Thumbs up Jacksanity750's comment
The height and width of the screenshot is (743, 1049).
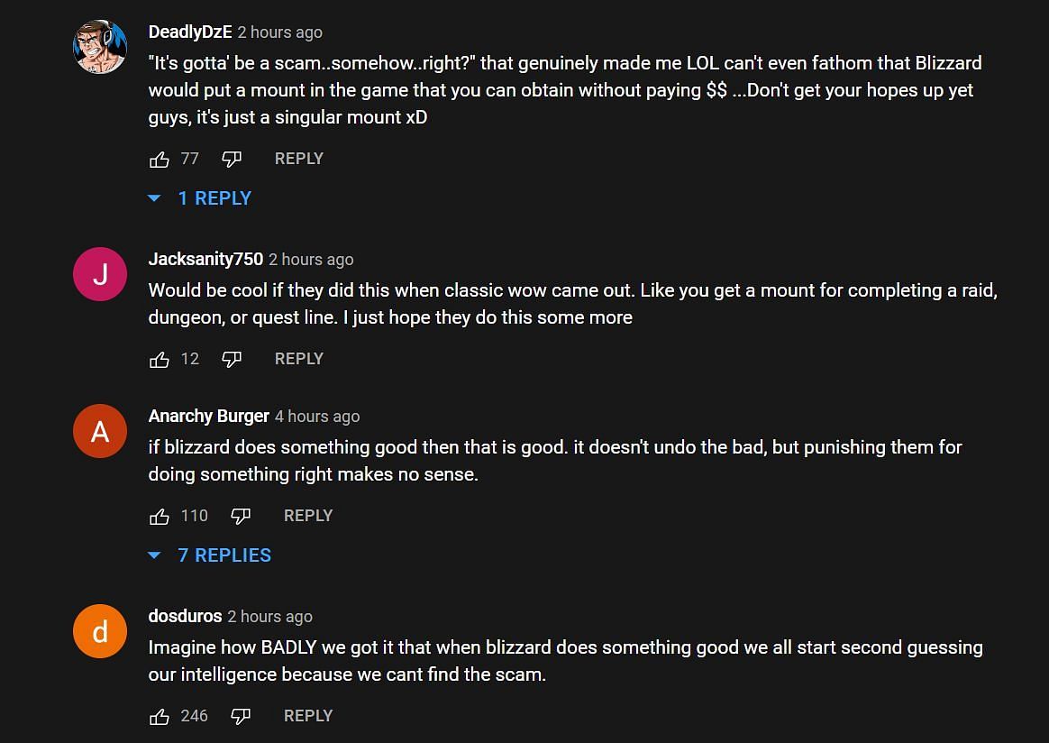click(160, 360)
